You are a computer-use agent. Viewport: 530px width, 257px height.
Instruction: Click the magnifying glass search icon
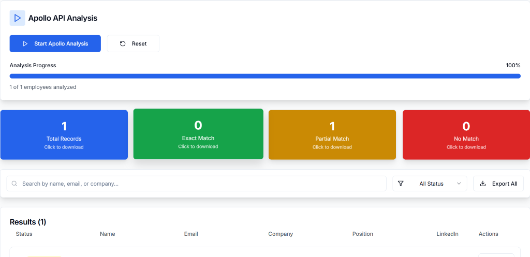pos(14,184)
